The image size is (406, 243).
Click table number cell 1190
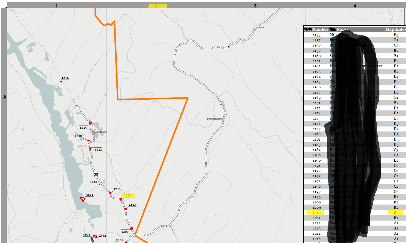[x=316, y=160]
